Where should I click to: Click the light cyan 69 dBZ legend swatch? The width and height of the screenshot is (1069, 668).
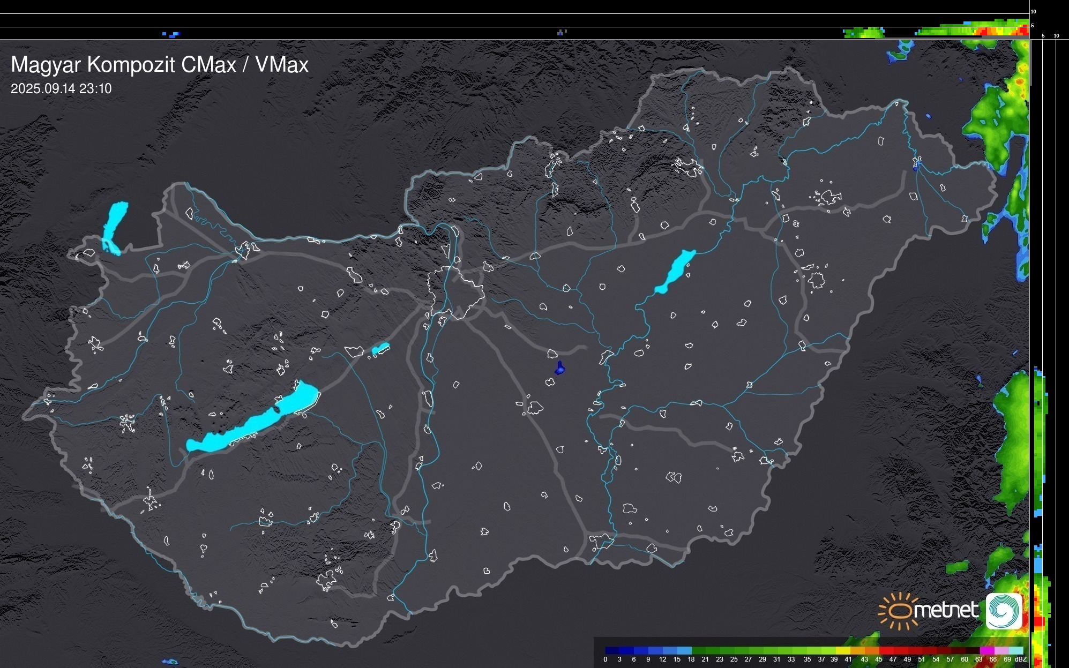(1015, 650)
